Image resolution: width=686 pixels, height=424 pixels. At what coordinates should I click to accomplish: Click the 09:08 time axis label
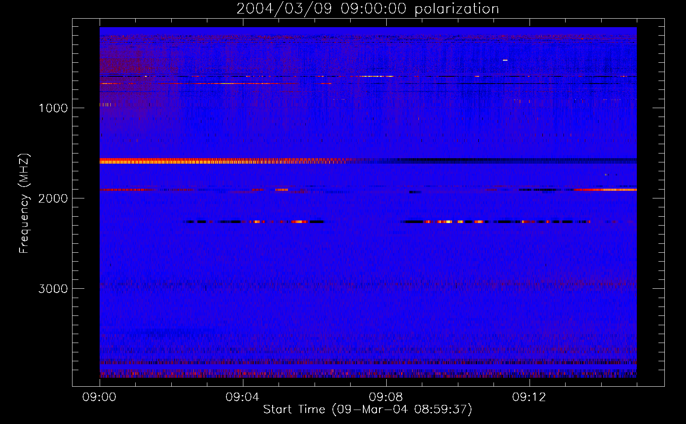coord(386,397)
